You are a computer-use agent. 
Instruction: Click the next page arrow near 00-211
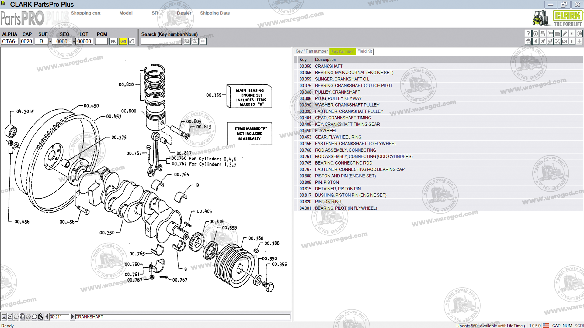[72, 316]
